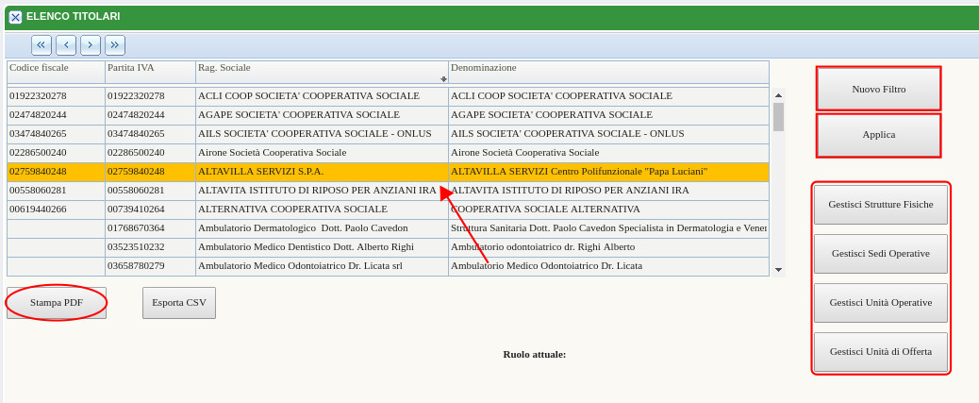Click the Elenco Titolari window icon
Screen dimensions: 979x403
tap(15, 17)
